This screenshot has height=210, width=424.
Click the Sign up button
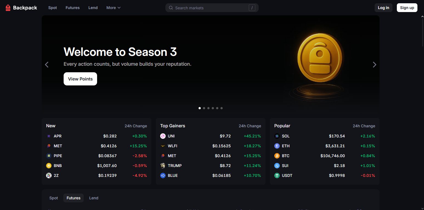pos(407,8)
